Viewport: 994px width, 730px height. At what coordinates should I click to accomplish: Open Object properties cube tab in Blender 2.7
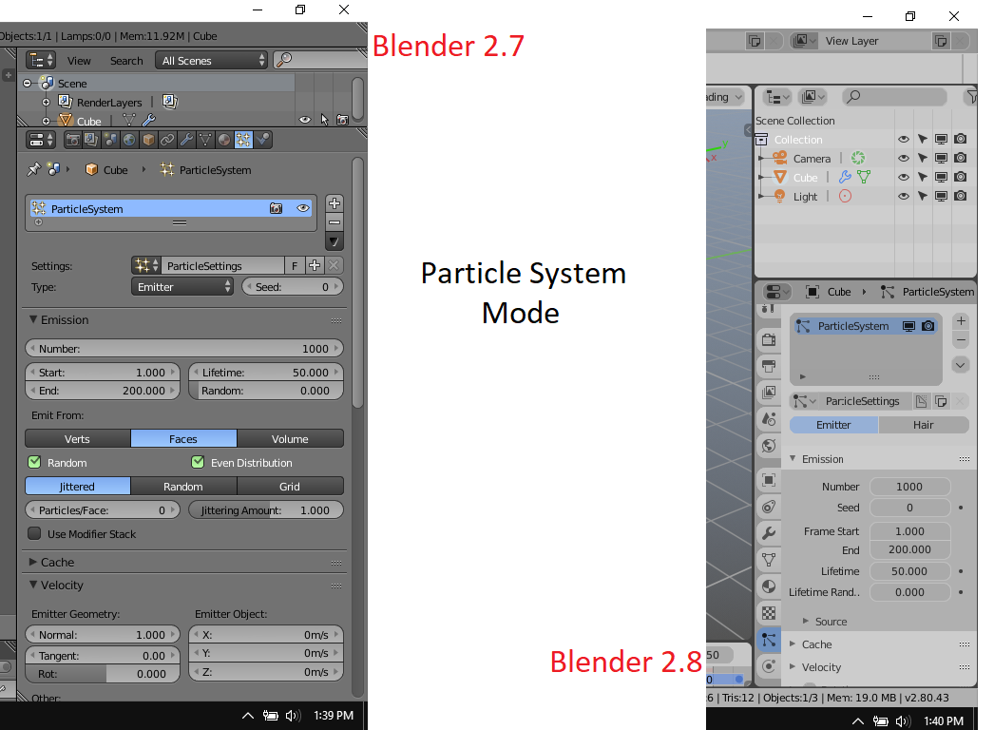pyautogui.click(x=148, y=140)
